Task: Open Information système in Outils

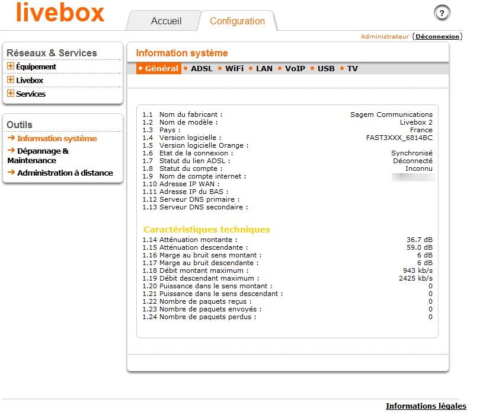Action: click(57, 138)
